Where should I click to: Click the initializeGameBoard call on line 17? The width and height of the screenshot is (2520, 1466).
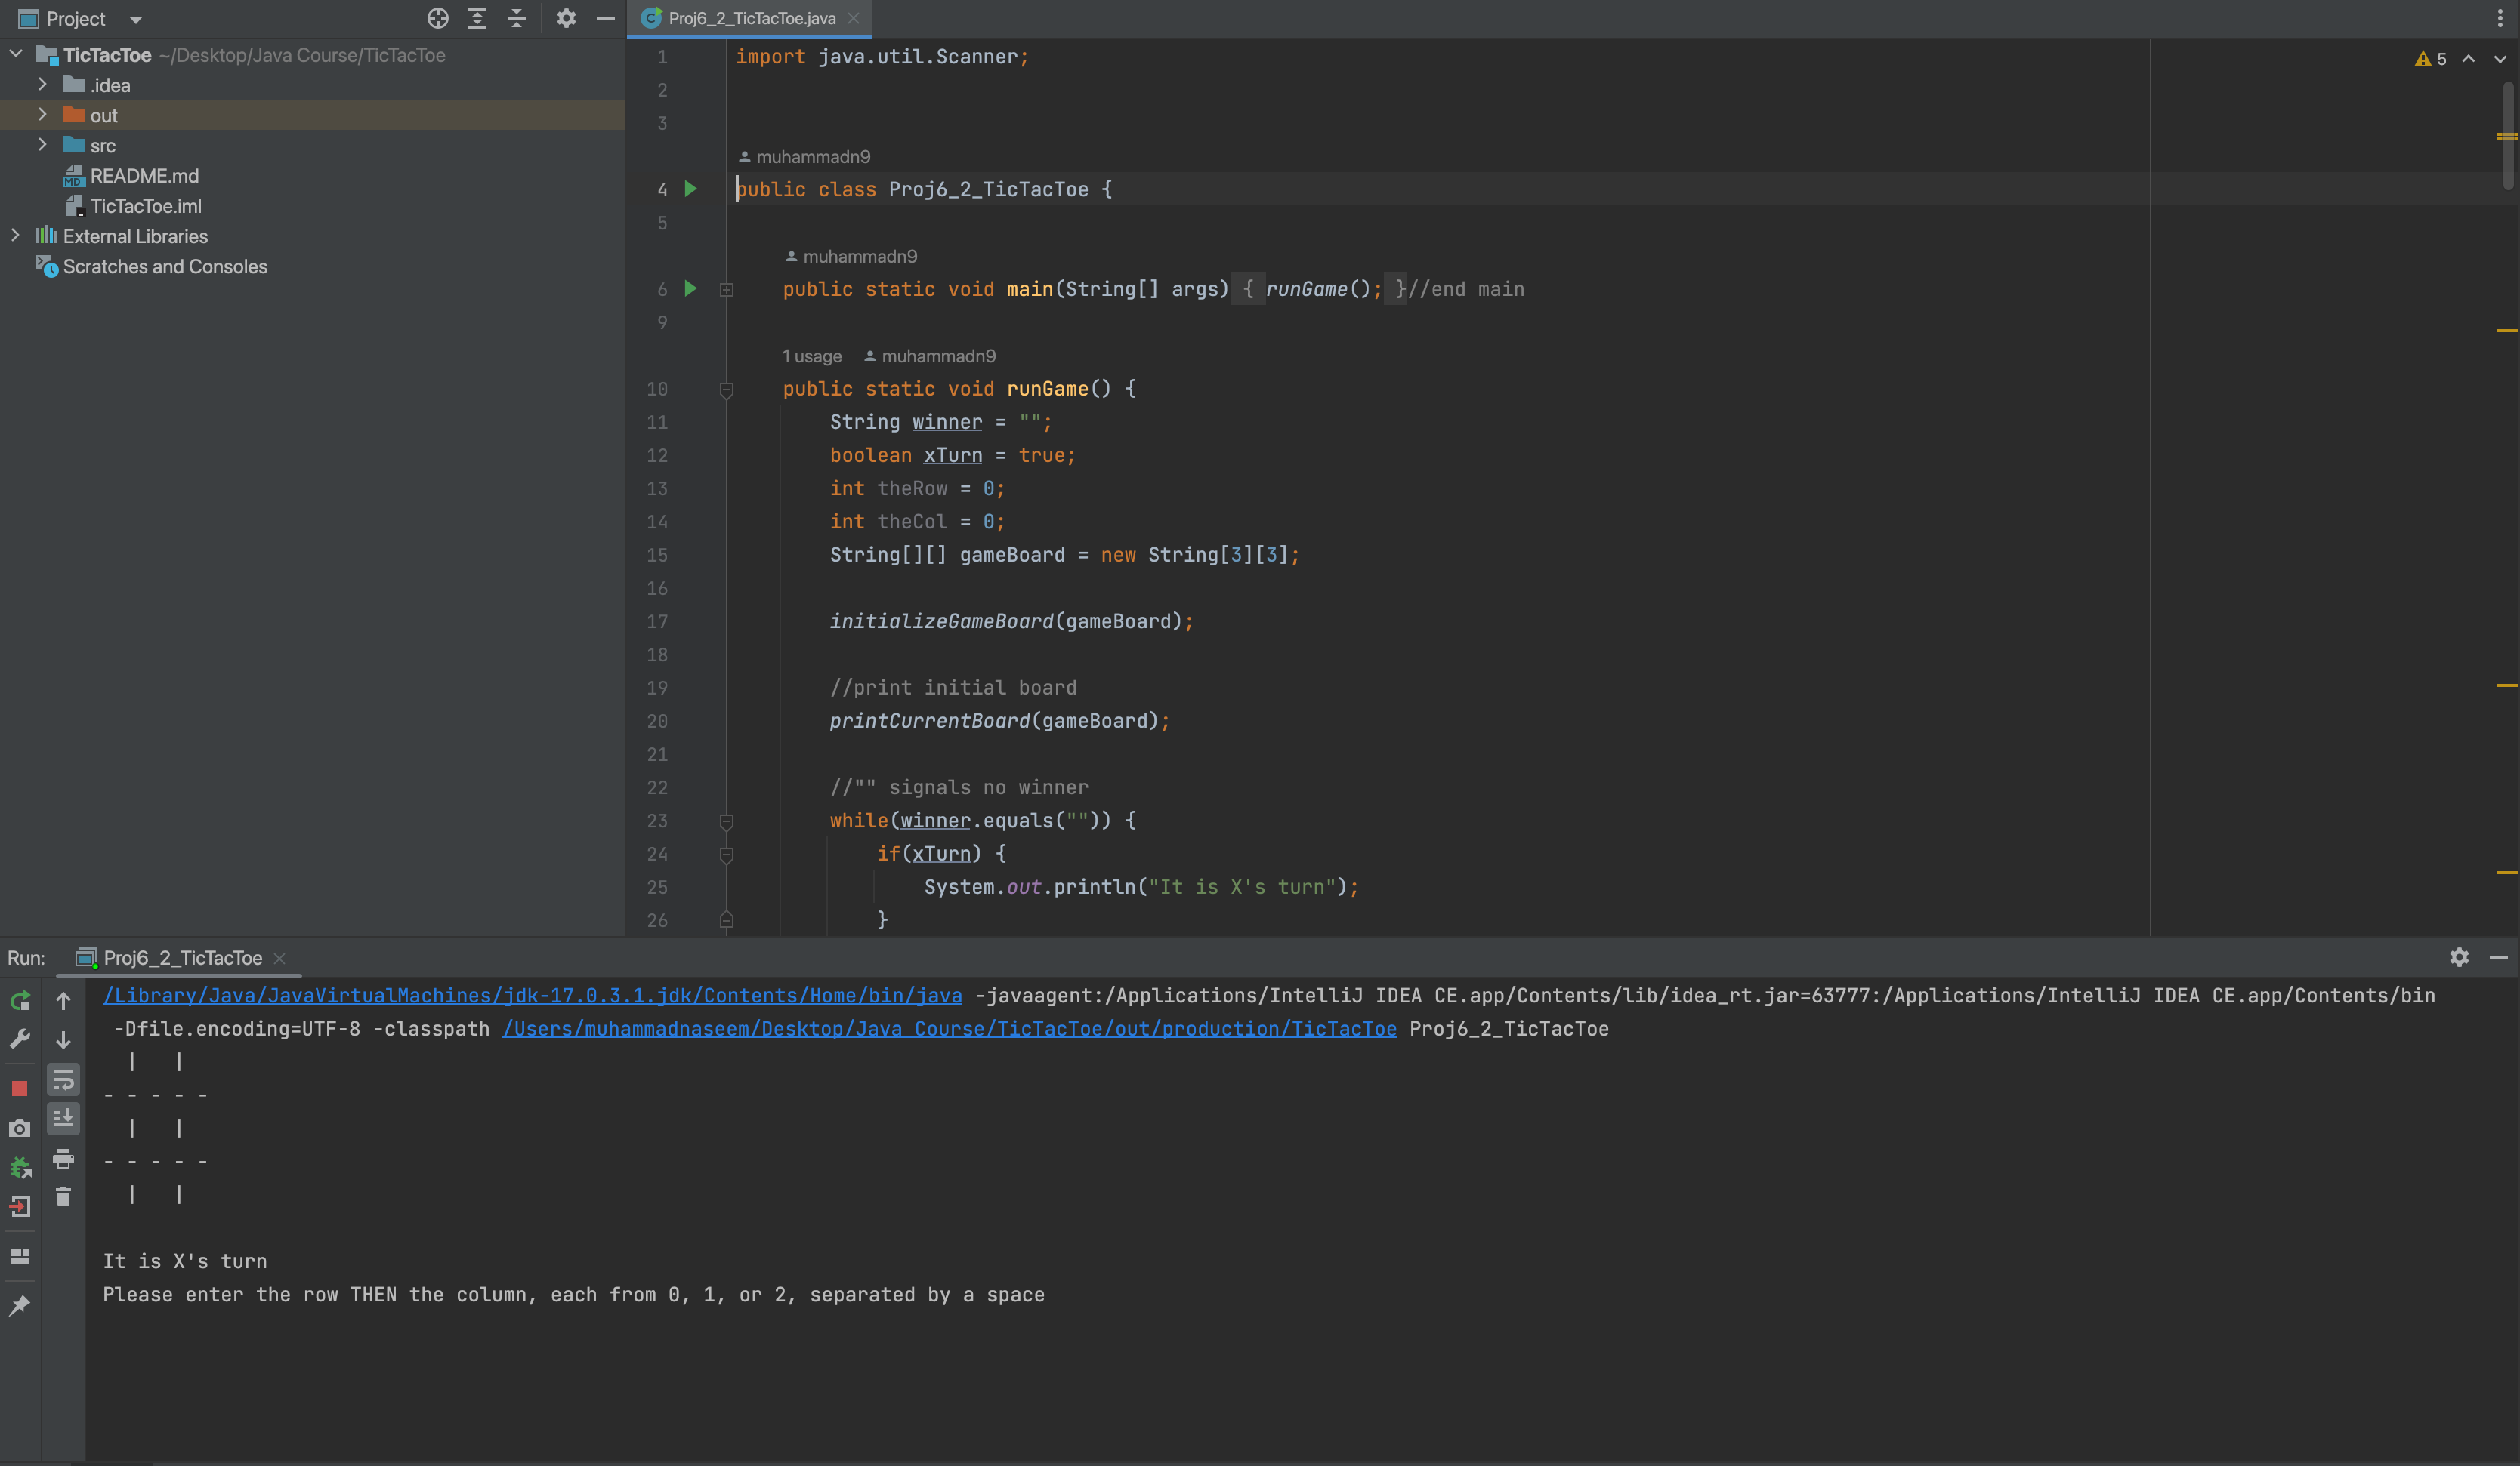[941, 621]
